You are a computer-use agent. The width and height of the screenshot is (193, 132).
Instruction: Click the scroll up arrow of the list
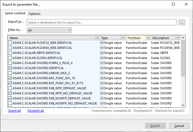(183, 38)
